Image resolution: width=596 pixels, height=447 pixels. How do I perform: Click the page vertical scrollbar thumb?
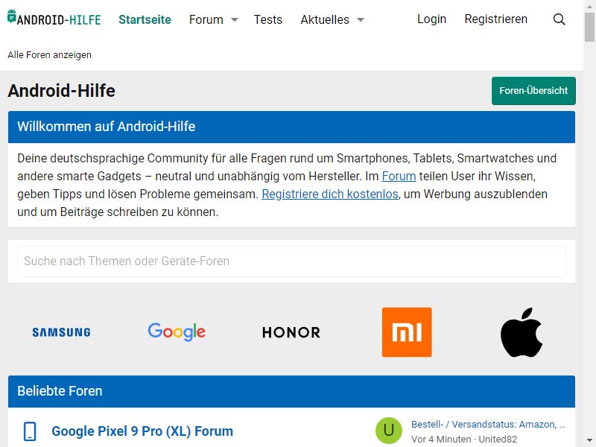590,26
